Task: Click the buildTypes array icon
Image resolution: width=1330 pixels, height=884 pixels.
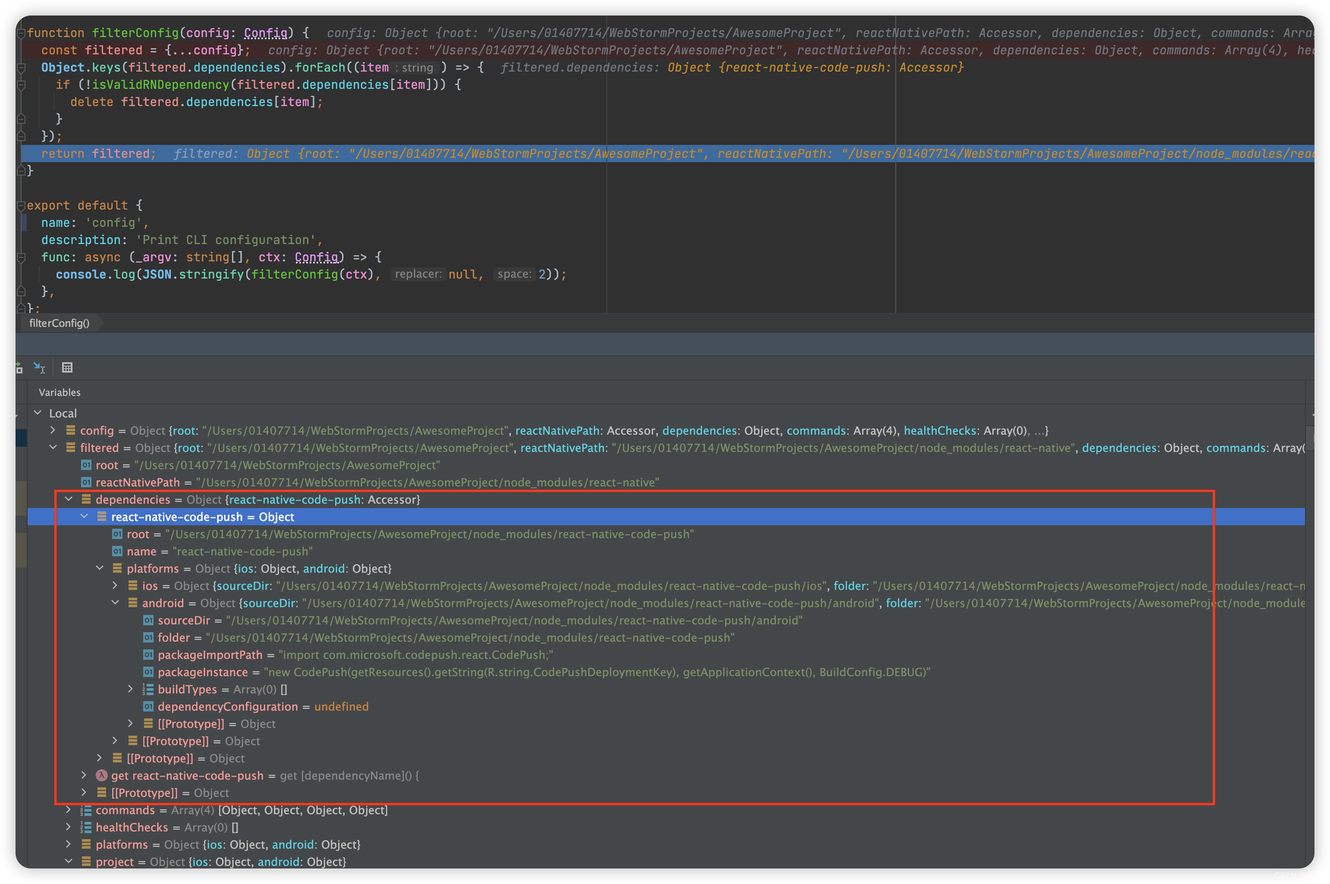Action: pyautogui.click(x=148, y=689)
